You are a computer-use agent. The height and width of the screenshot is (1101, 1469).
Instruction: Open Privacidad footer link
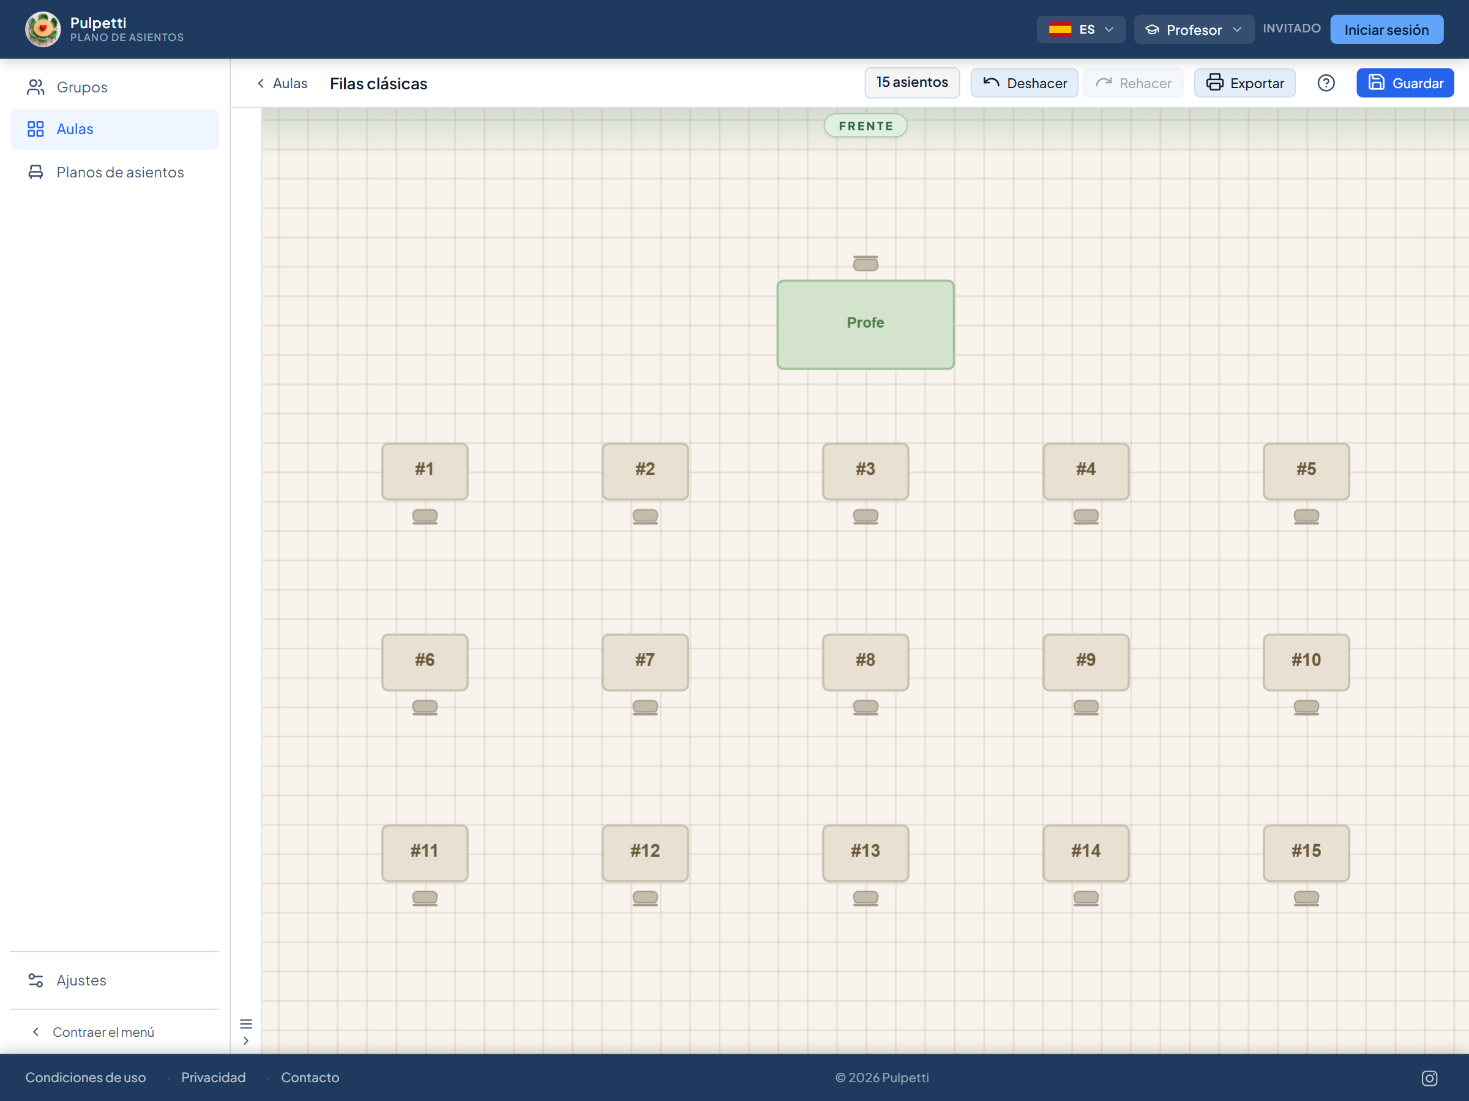tap(213, 1078)
